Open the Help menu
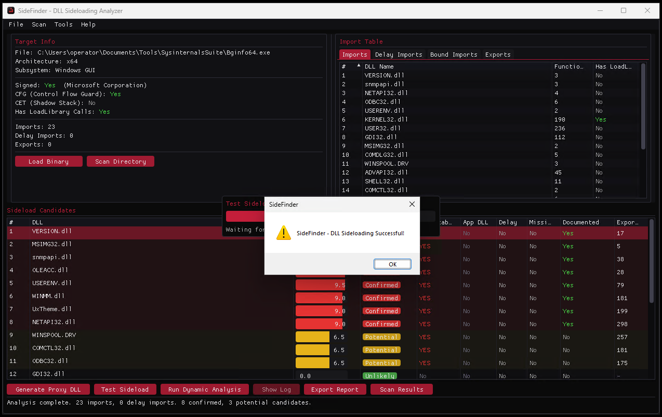The height and width of the screenshot is (417, 662). (88, 24)
